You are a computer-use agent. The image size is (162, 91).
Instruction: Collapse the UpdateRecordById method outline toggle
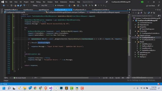pyautogui.click(x=14, y=16)
